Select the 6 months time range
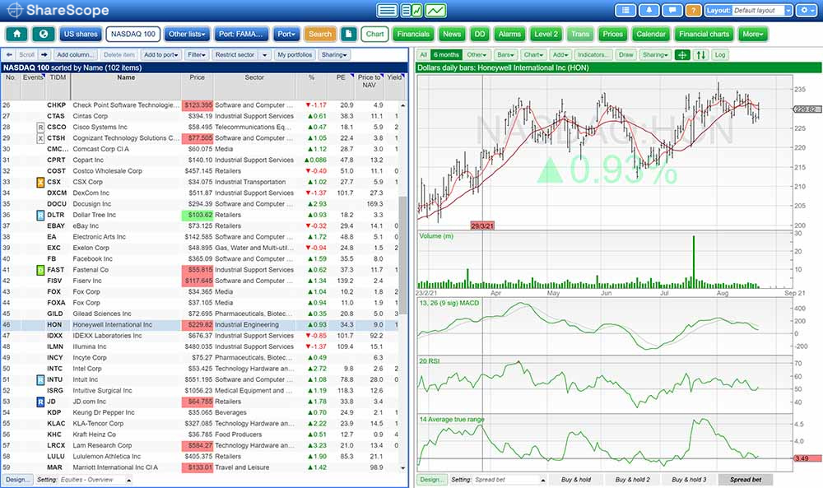Viewport: 823px width, 488px height. [x=444, y=55]
